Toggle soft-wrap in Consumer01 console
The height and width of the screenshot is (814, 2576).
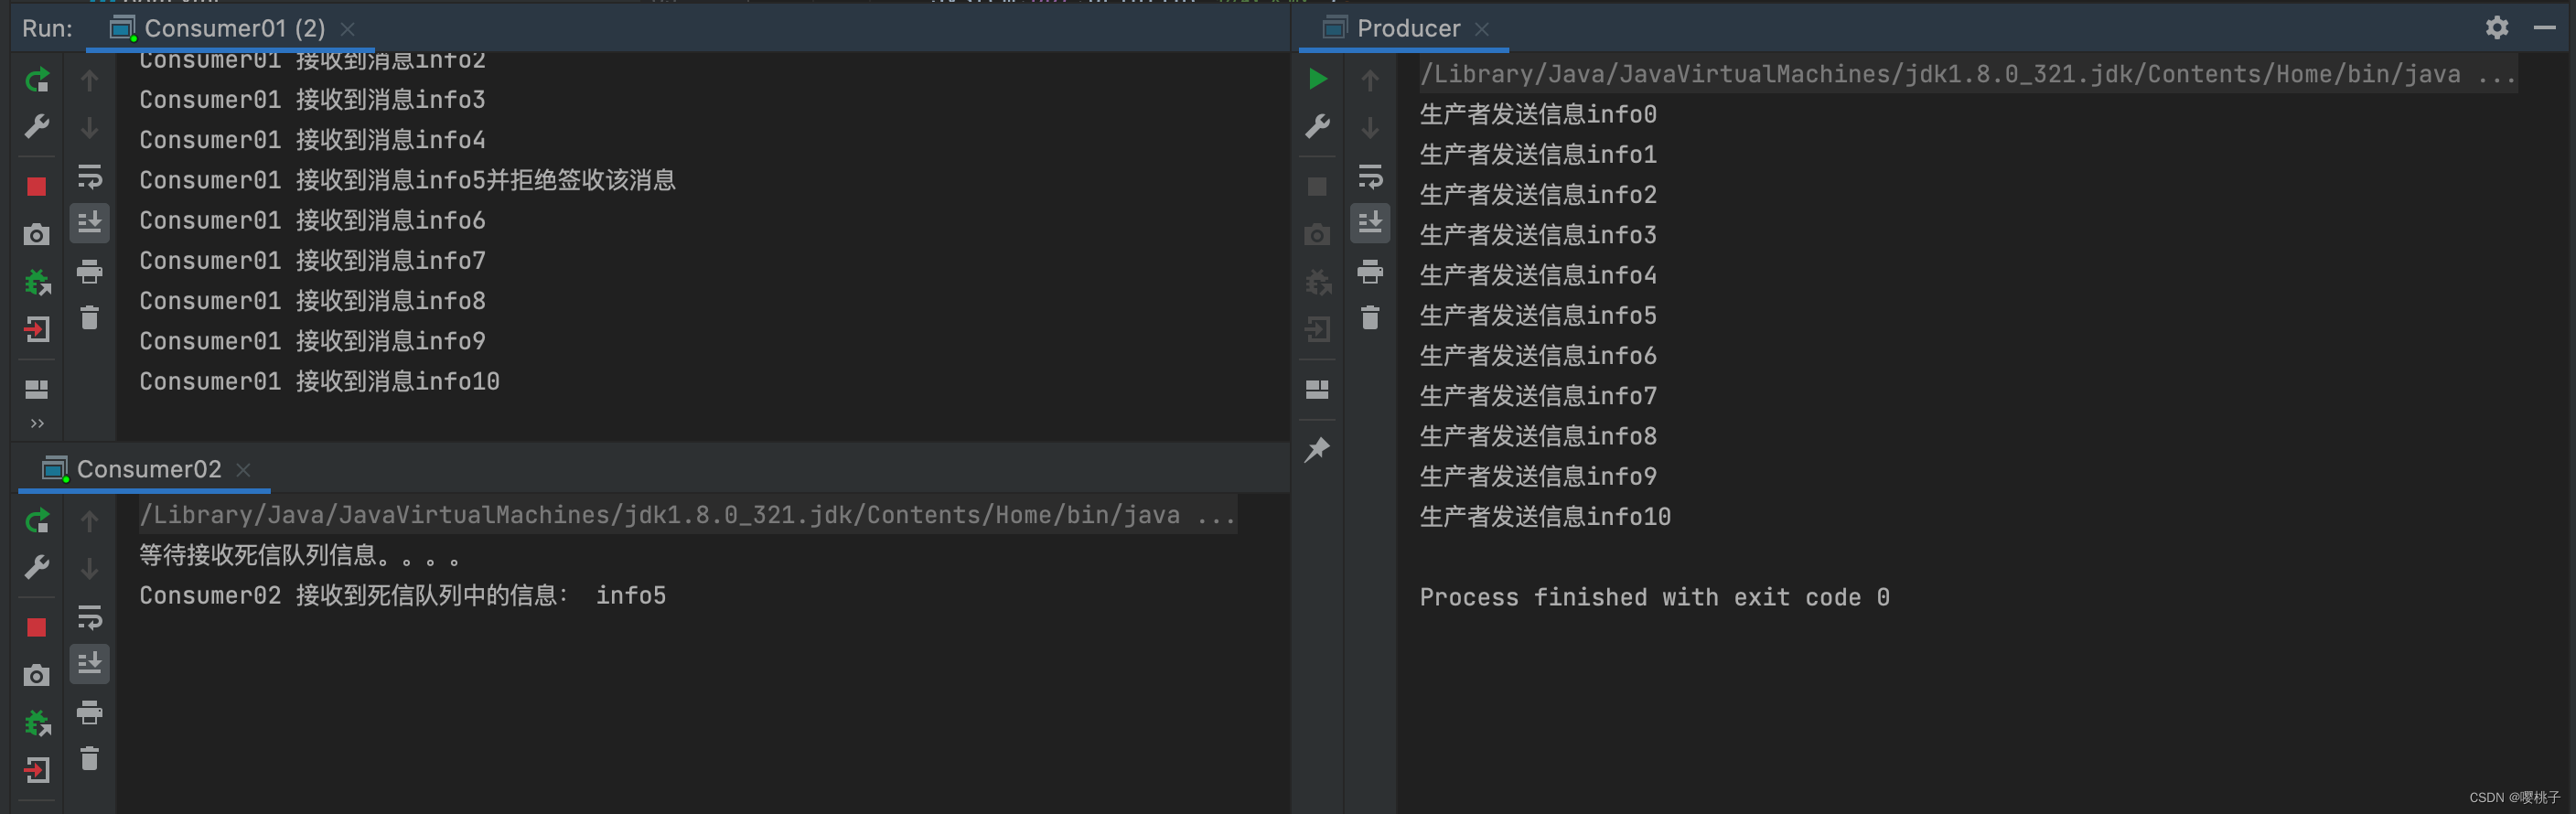pyautogui.click(x=90, y=177)
